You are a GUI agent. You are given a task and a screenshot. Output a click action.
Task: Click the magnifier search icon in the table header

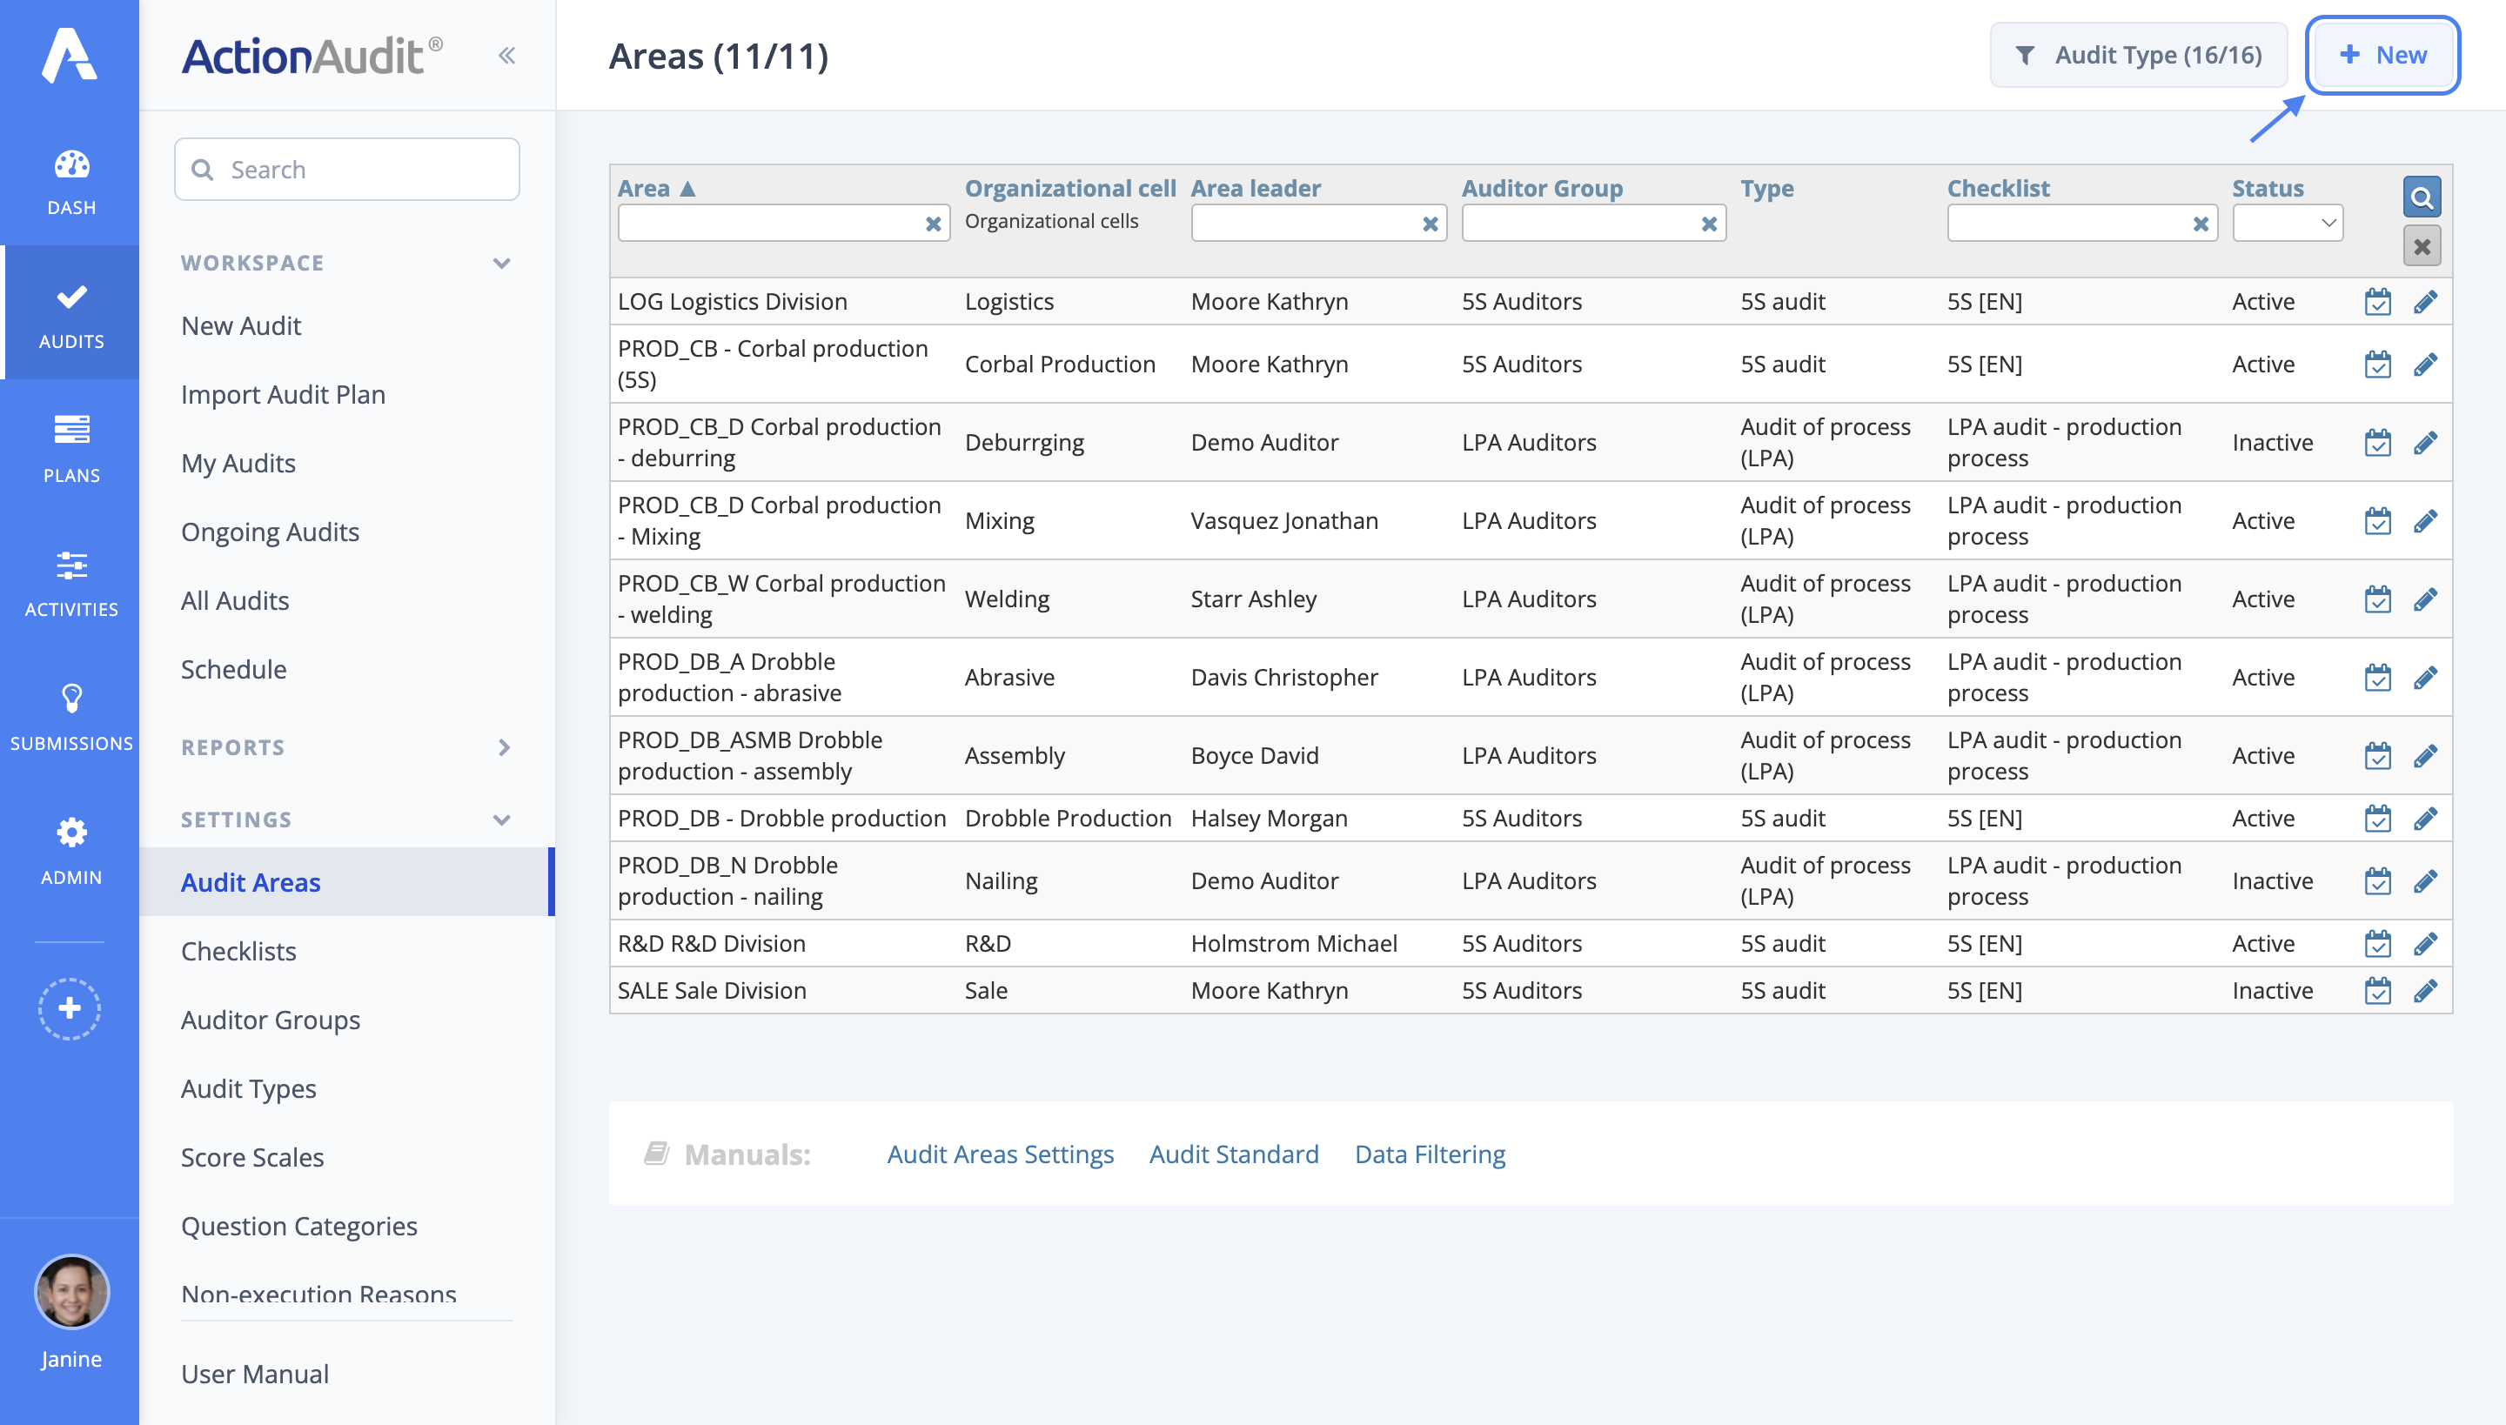(x=2422, y=197)
